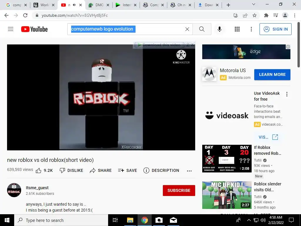The height and width of the screenshot is (226, 301).
Task: View site information lock icon
Action: click(x=37, y=15)
